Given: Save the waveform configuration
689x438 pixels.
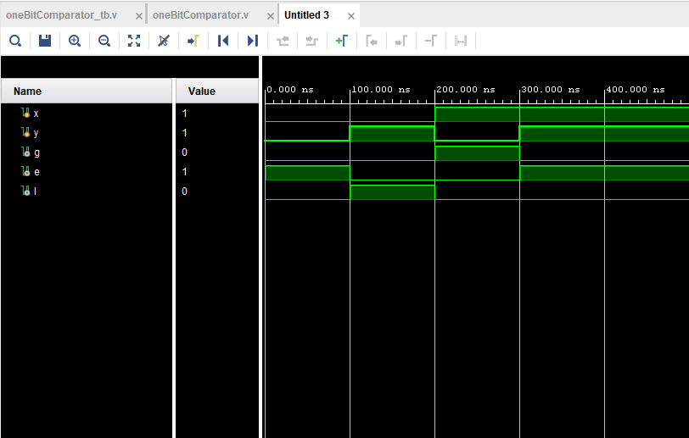Looking at the screenshot, I should point(45,41).
